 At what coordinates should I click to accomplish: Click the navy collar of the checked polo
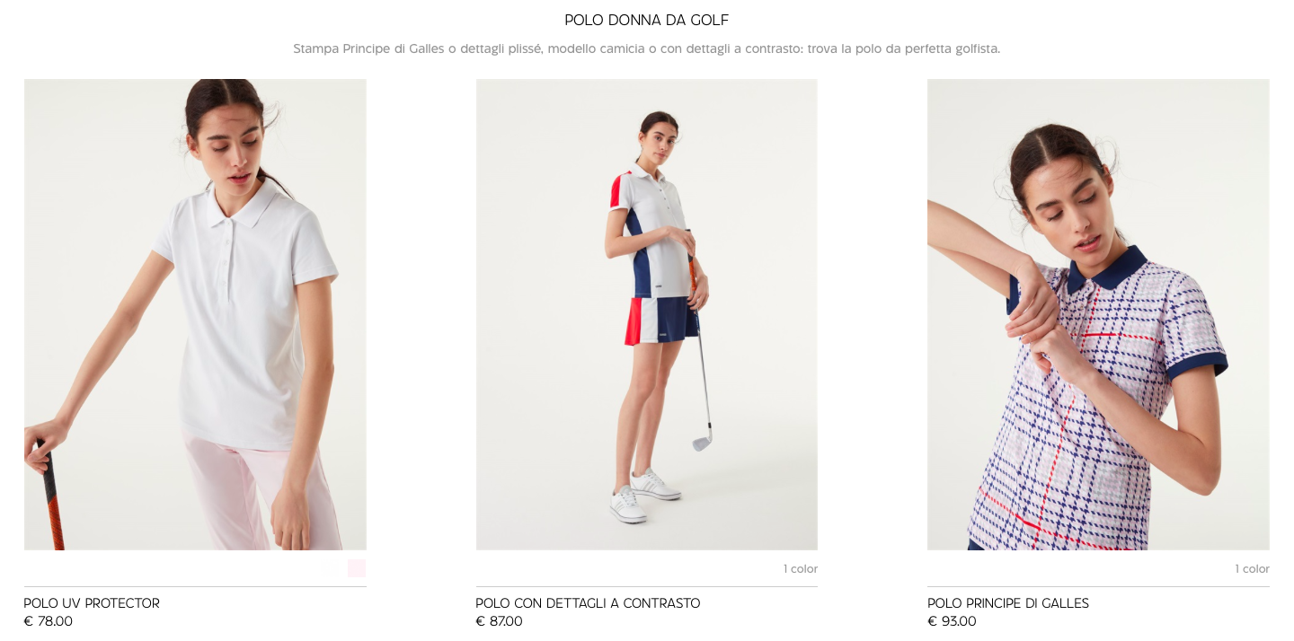[1107, 268]
